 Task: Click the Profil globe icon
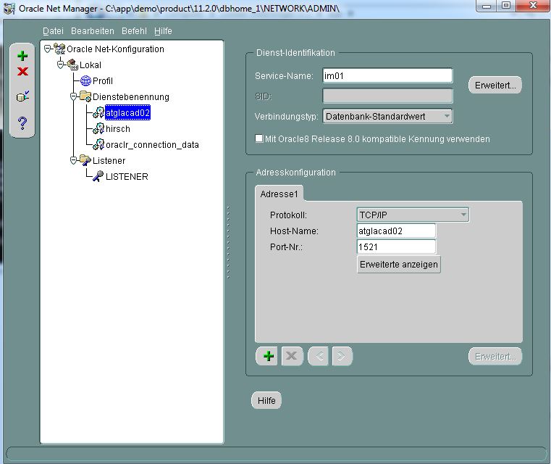85,80
